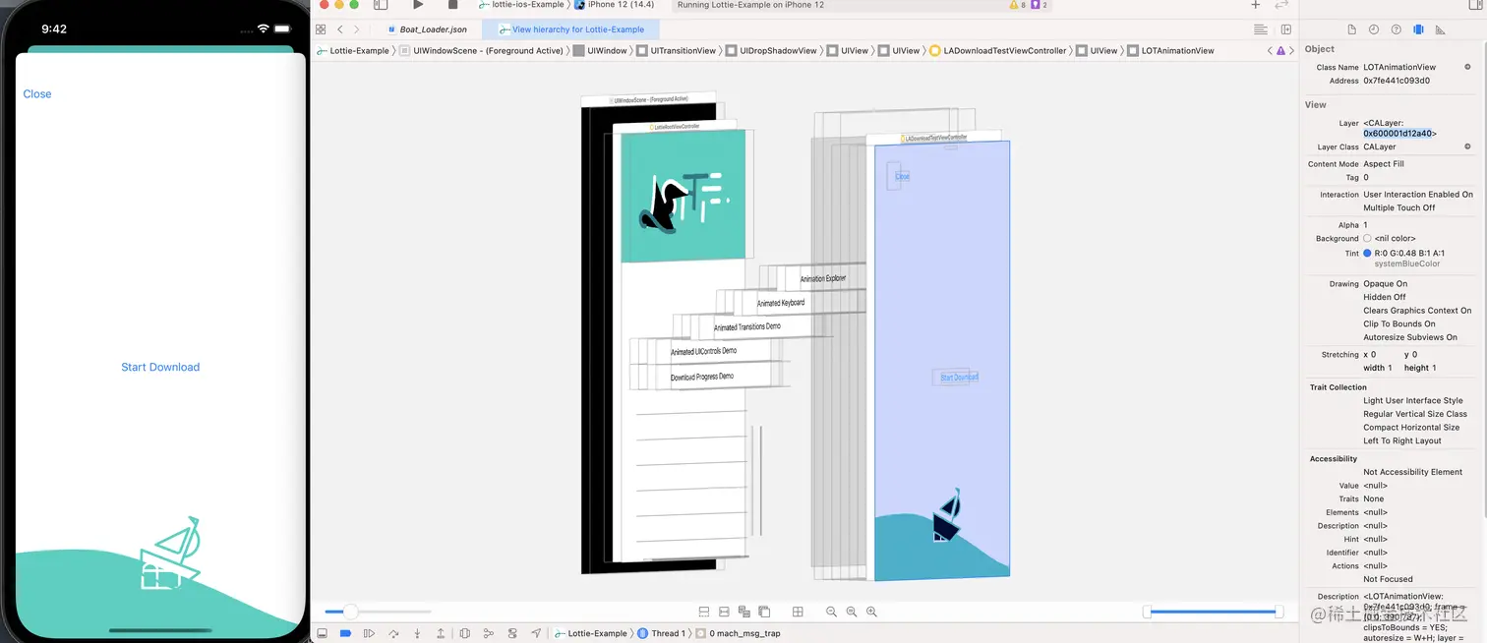
Task: Open the related items grid menu
Action: 321,29
